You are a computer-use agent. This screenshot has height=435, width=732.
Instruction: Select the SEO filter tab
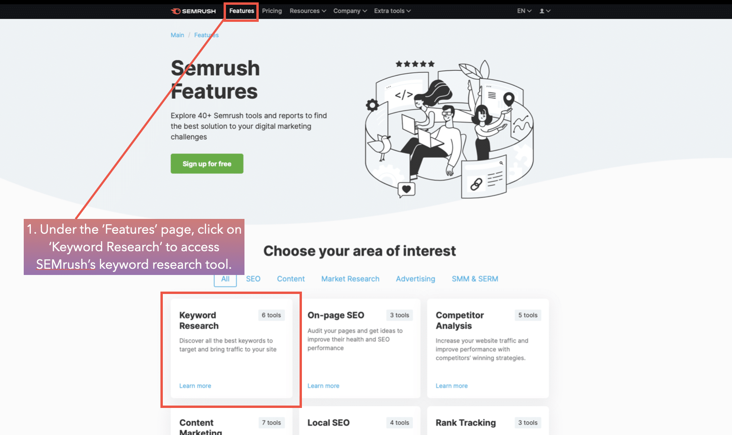pos(253,279)
